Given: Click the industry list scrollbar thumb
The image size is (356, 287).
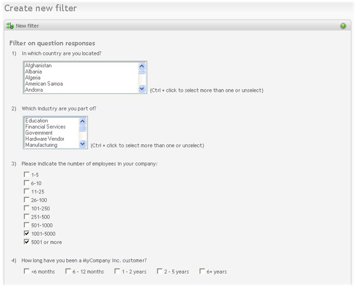Looking at the screenshot, I should pyautogui.click(x=82, y=128).
